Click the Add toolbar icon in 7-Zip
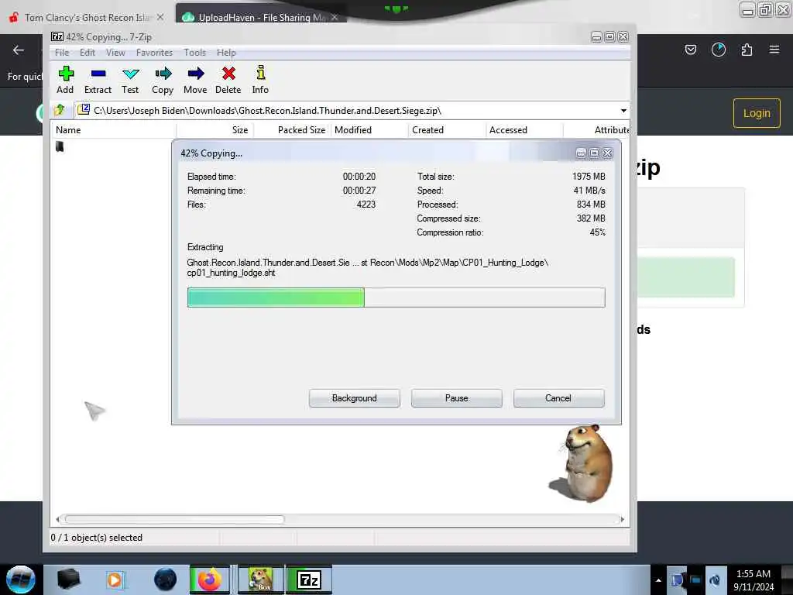793x595 pixels. coord(65,80)
